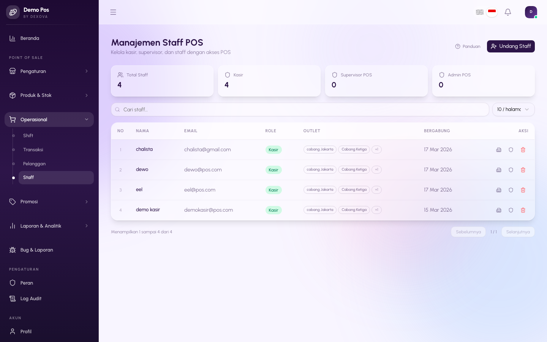Open the Peran roles page
This screenshot has width=547, height=342.
tap(49, 283)
